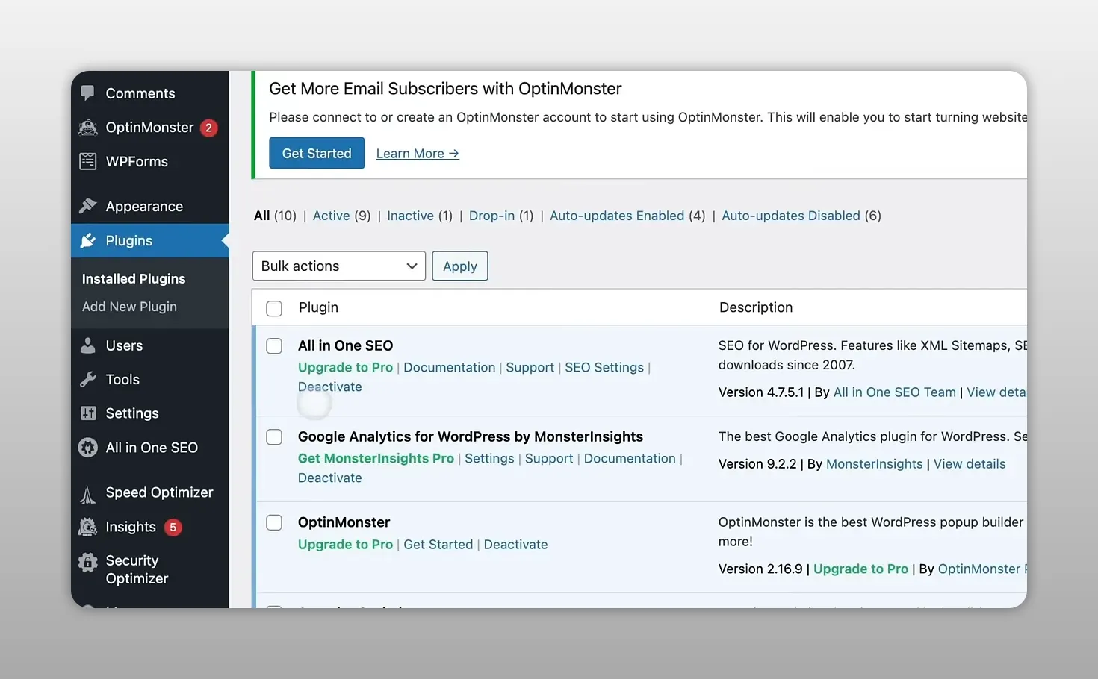Click the Apply button for bulk actions

pyautogui.click(x=460, y=266)
